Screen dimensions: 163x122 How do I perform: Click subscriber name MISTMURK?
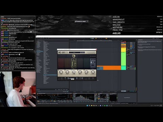pos(117,27)
